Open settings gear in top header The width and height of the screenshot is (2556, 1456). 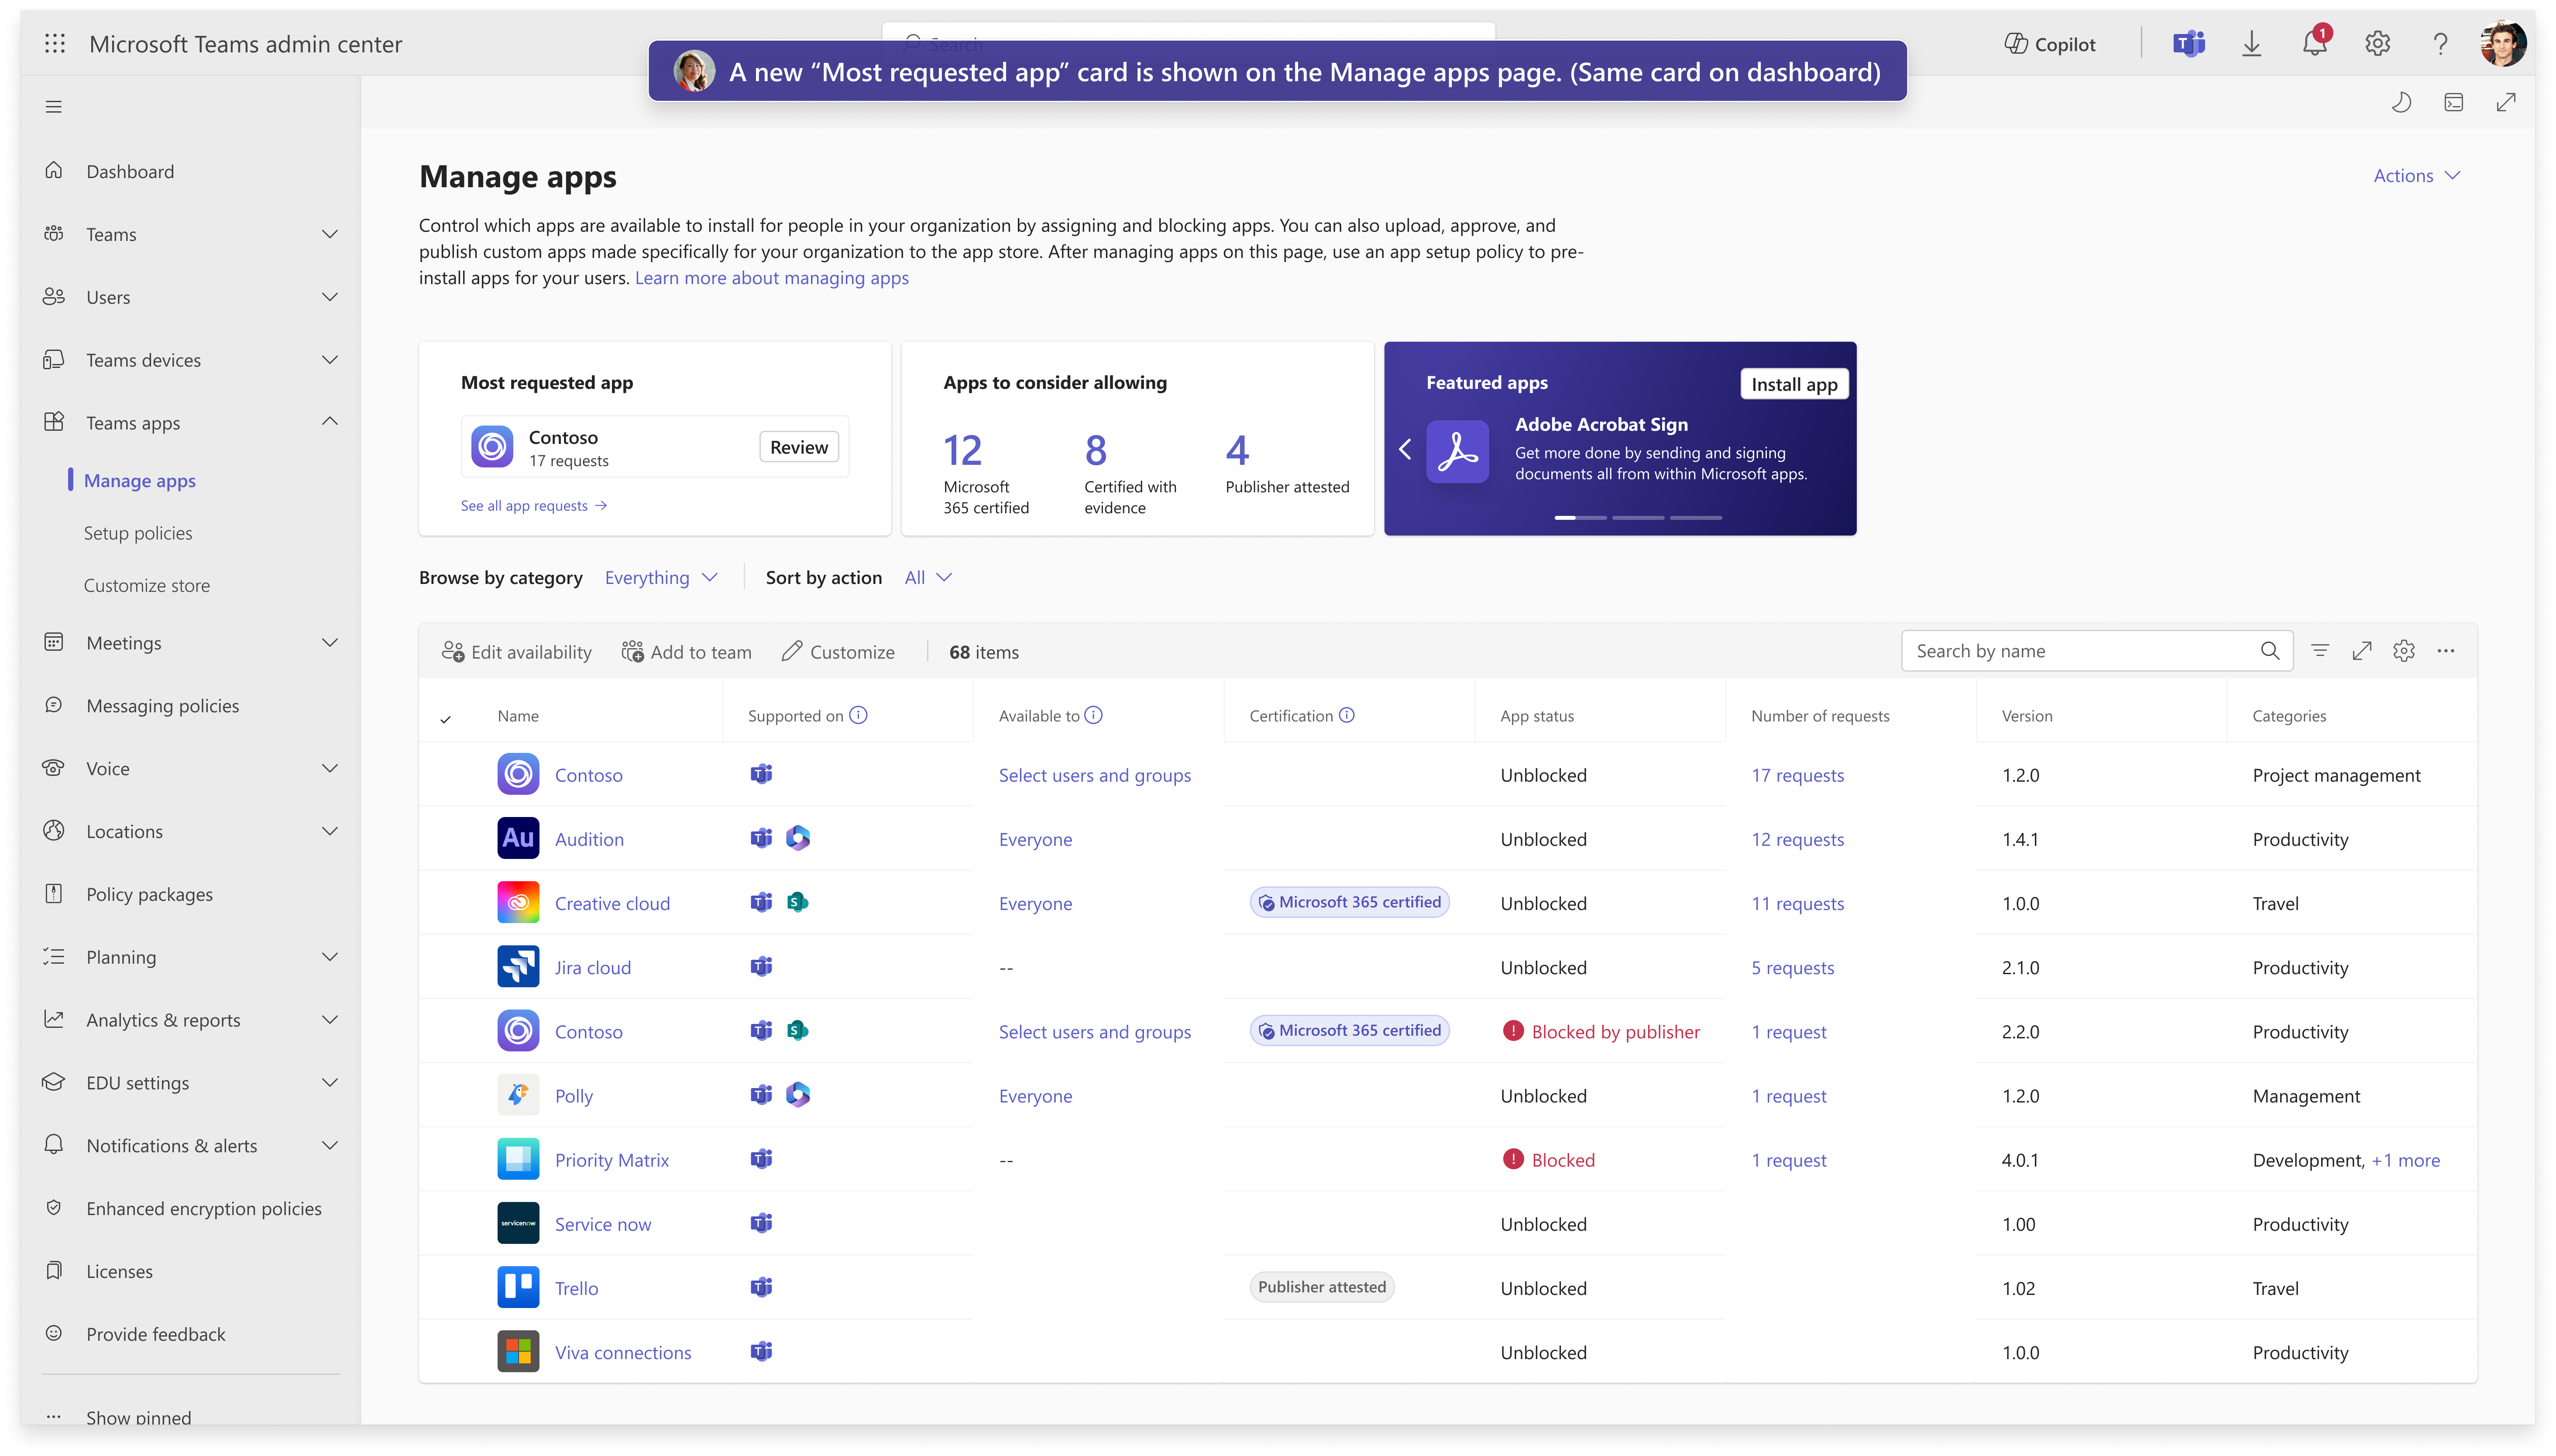coord(2377,44)
